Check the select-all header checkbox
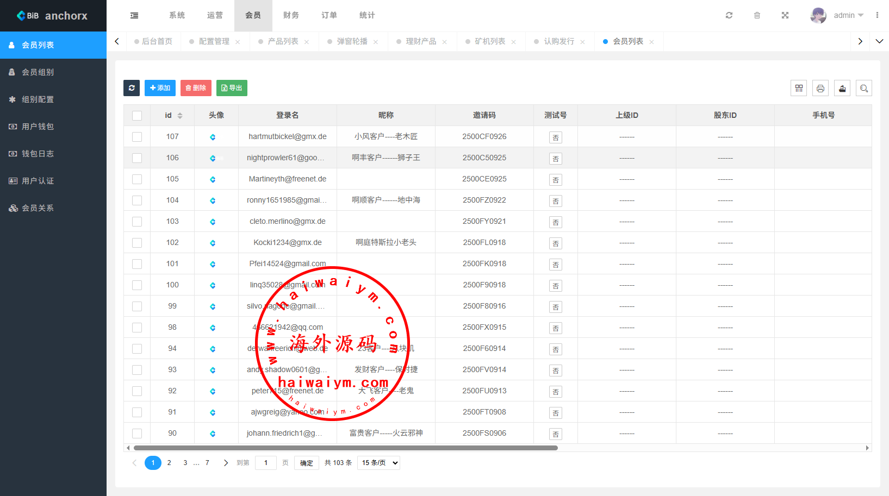 pyautogui.click(x=137, y=116)
